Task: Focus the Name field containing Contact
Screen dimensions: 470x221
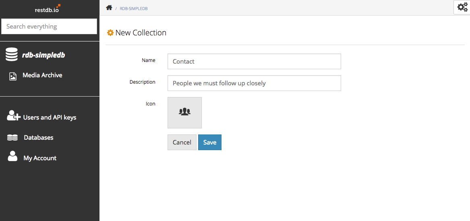Action: 254,61
